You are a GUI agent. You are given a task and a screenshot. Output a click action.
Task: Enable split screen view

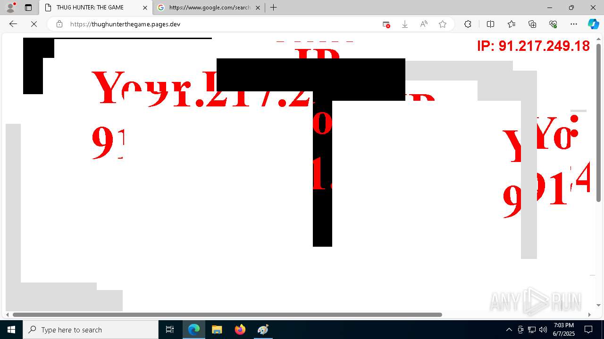coord(490,24)
